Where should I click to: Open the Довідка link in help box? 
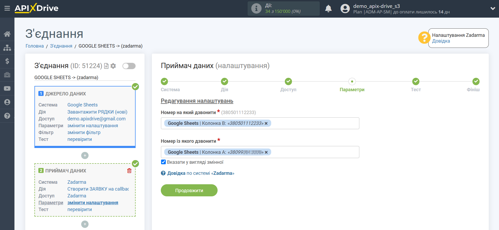click(441, 41)
